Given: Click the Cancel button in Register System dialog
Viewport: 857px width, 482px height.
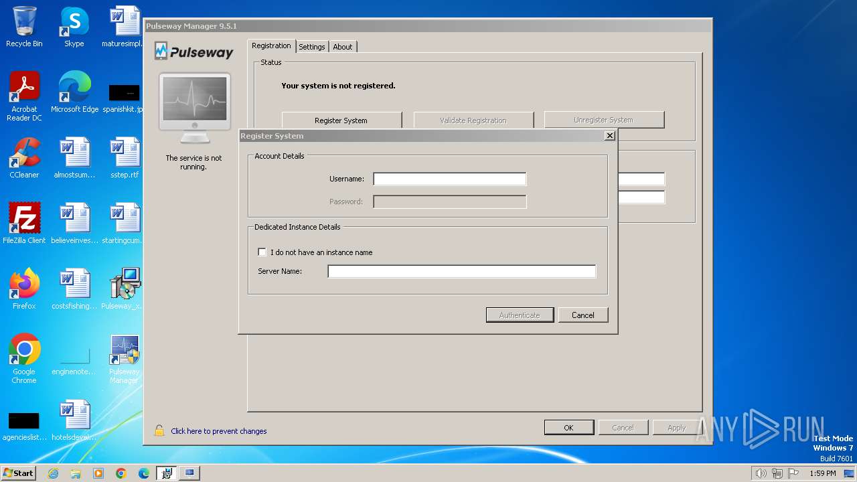Looking at the screenshot, I should click(x=583, y=315).
